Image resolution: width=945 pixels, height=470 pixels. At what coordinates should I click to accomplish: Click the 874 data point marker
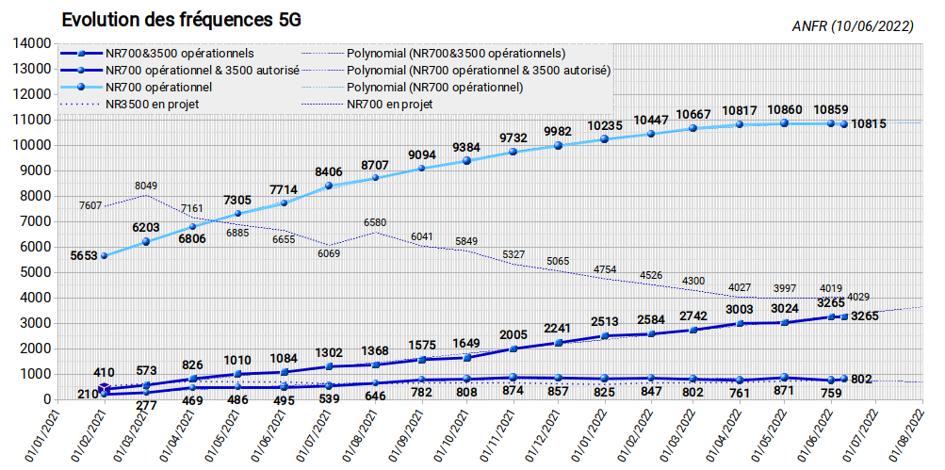(513, 377)
